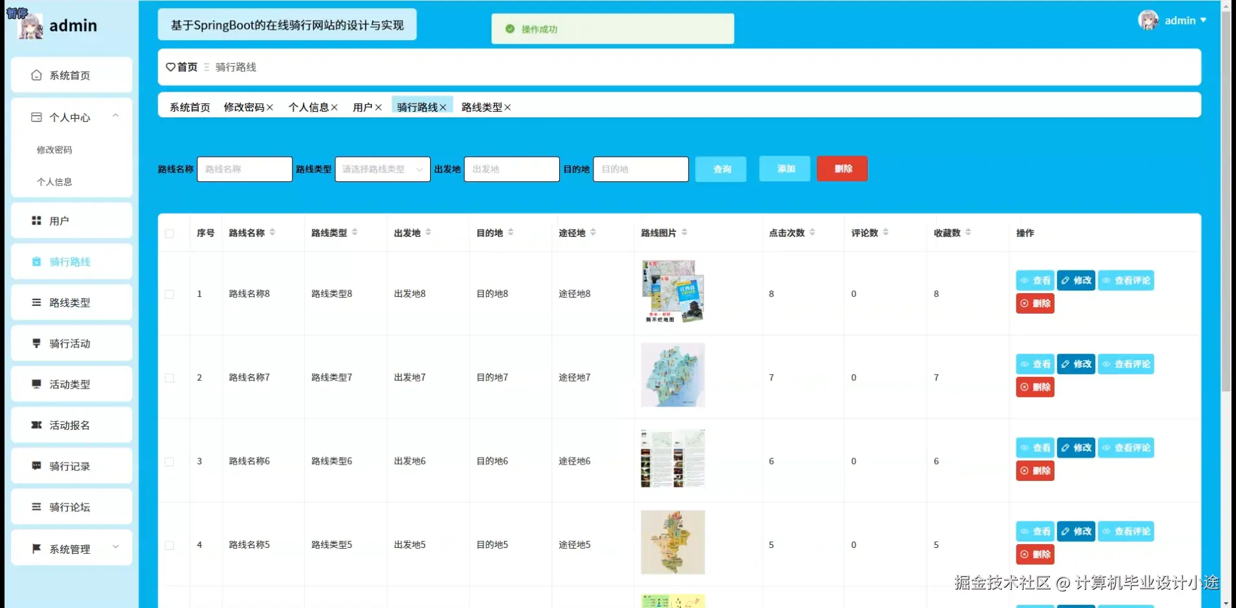Click the red 删除 batch delete button
The width and height of the screenshot is (1236, 608).
coord(841,168)
